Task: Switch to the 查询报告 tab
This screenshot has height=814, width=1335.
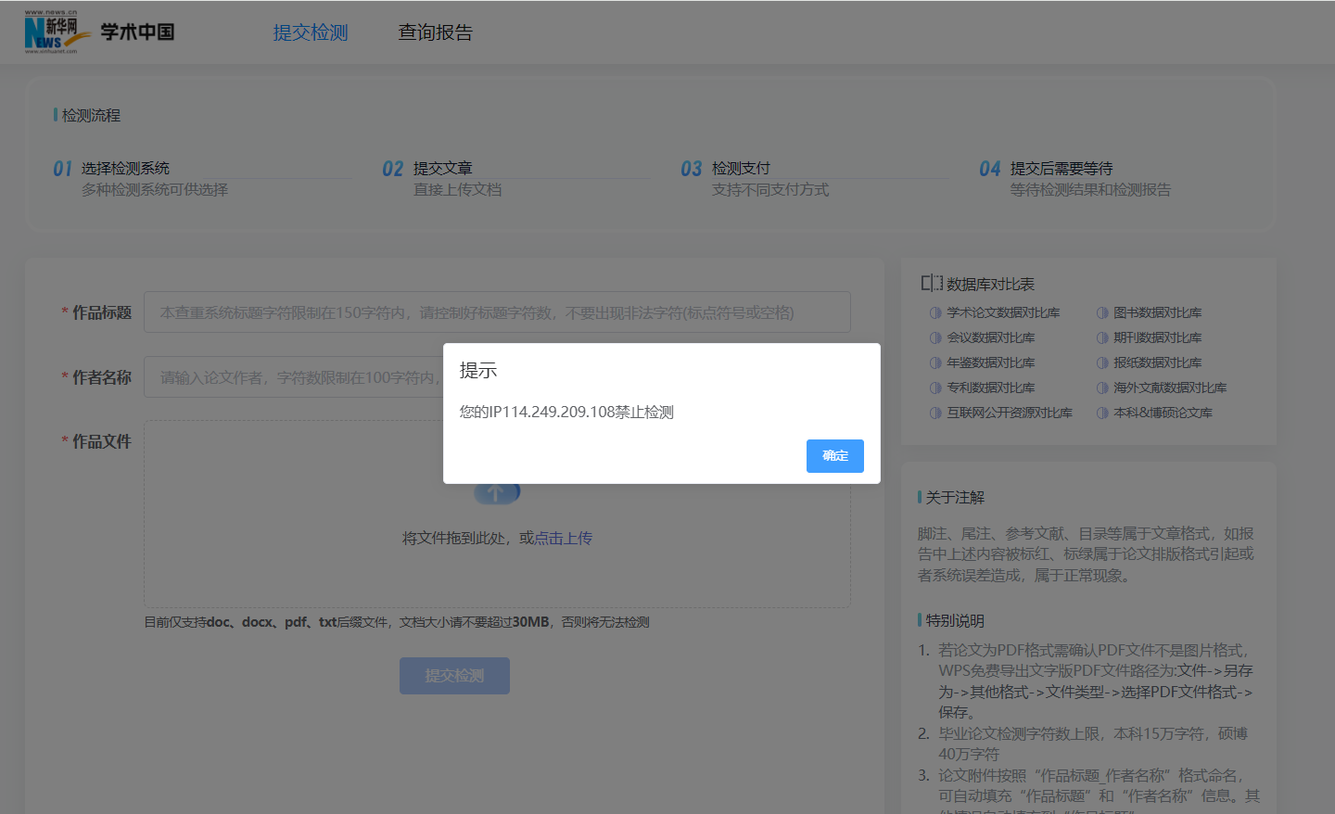Action: point(436,32)
